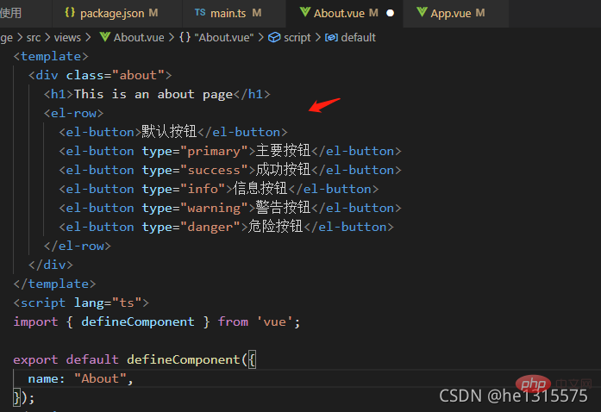Click the h1 "This is an about page" line
Viewport: 601px width, 412px height.
coord(157,94)
